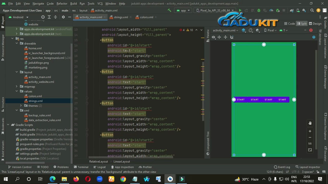Viewport: 328px width, 184px height.
Task: Zoom out the design preview
Action: click(310, 137)
